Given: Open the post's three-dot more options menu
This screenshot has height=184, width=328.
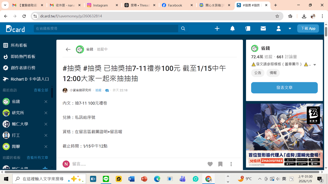Looking at the screenshot, I should [x=231, y=164].
